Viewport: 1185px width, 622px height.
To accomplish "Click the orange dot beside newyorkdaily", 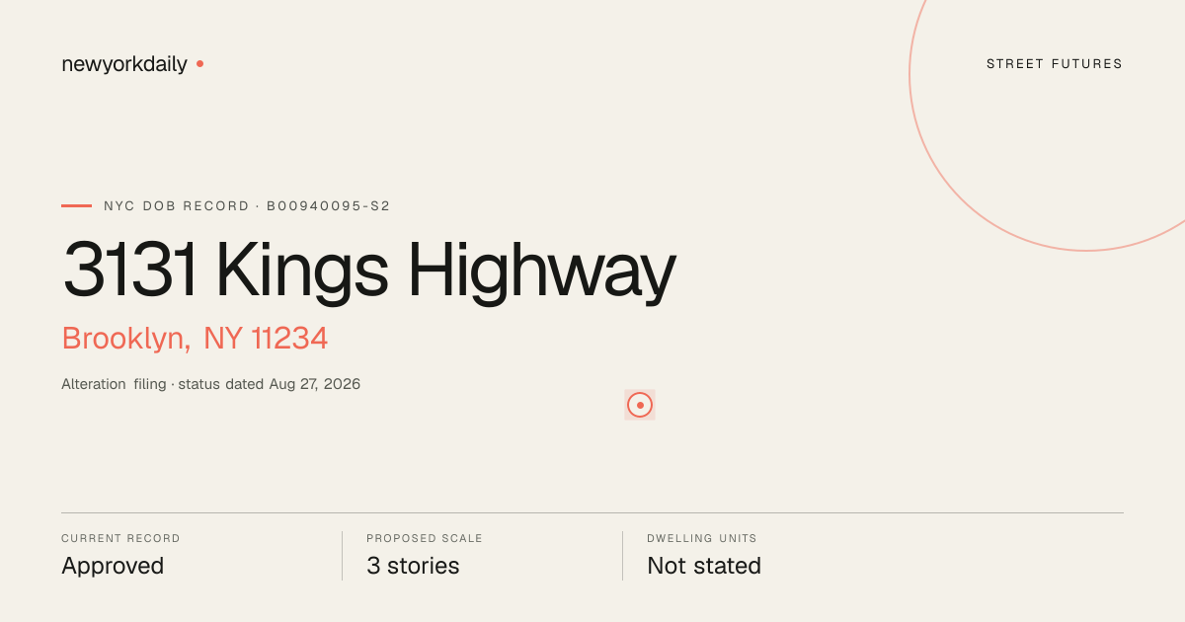I will tap(199, 63).
